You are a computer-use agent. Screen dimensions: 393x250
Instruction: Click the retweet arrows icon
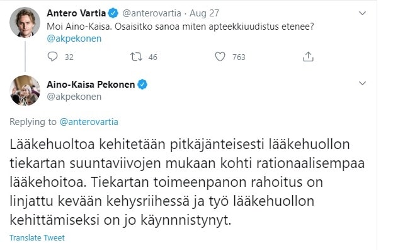click(x=136, y=57)
